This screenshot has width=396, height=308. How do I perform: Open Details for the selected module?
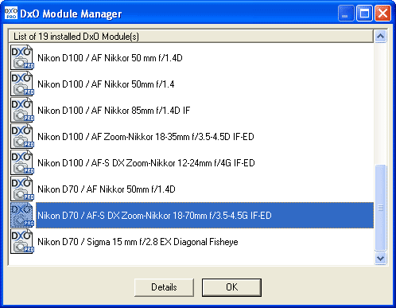click(164, 287)
